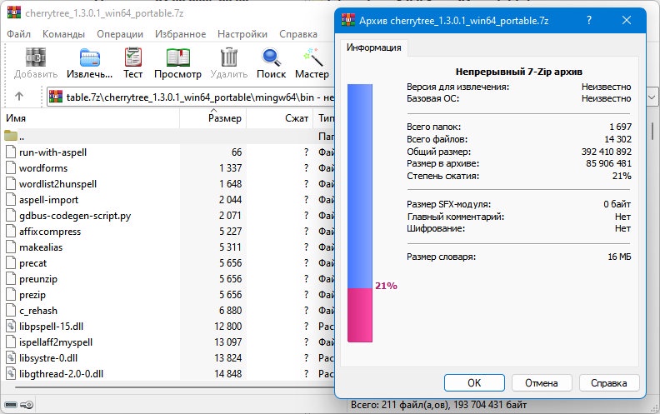Open the Просмотр toolbar icon

177,57
